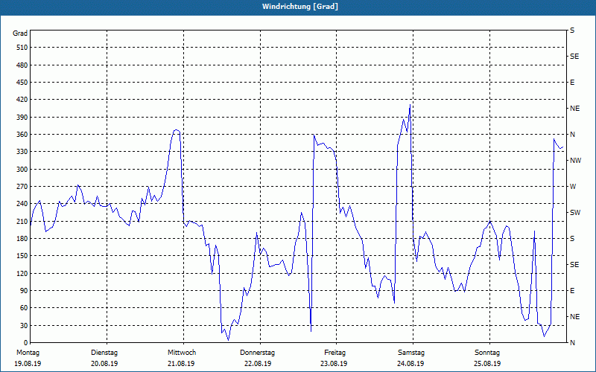The image size is (596, 372).
Task: Select the 60 y-axis value
Action: (x=24, y=308)
